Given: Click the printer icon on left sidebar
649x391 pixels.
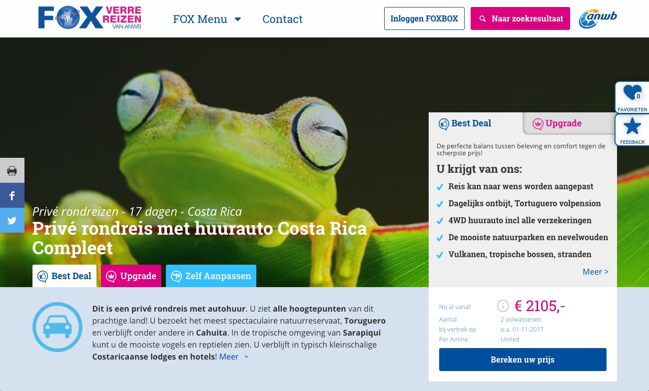Looking at the screenshot, I should (12, 171).
